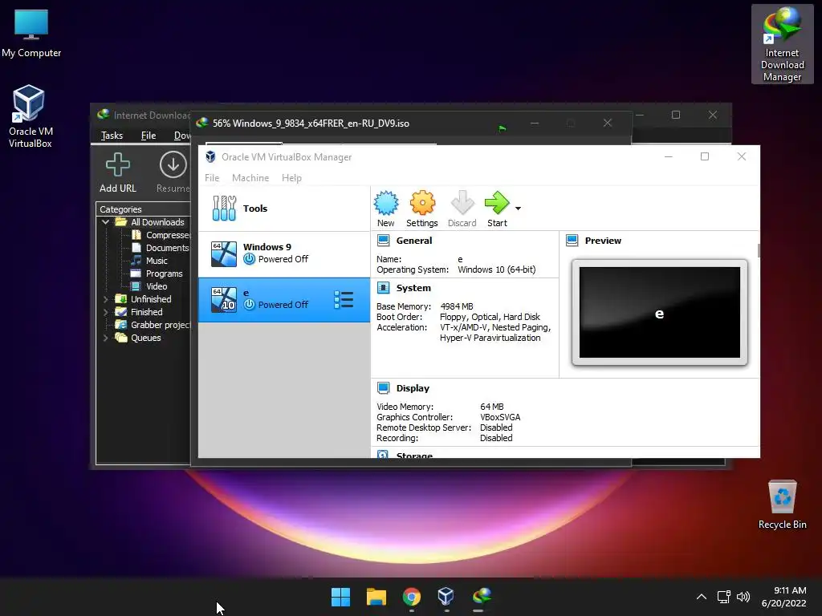Viewport: 822px width, 616px height.
Task: Open VM Settings gear icon
Action: click(422, 209)
